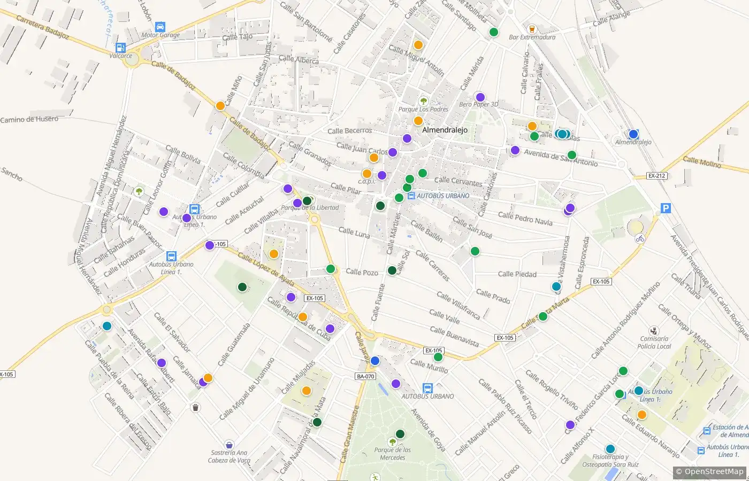Select the tree icon beside Avenida República Dominicana
The height and width of the screenshot is (481, 749).
point(139,191)
